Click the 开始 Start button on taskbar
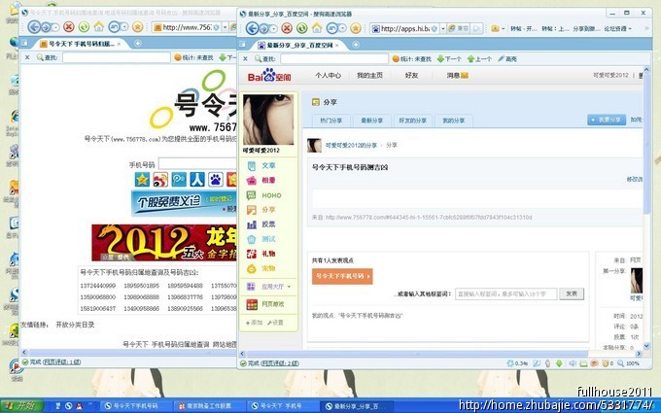661x413 pixels. click(21, 406)
